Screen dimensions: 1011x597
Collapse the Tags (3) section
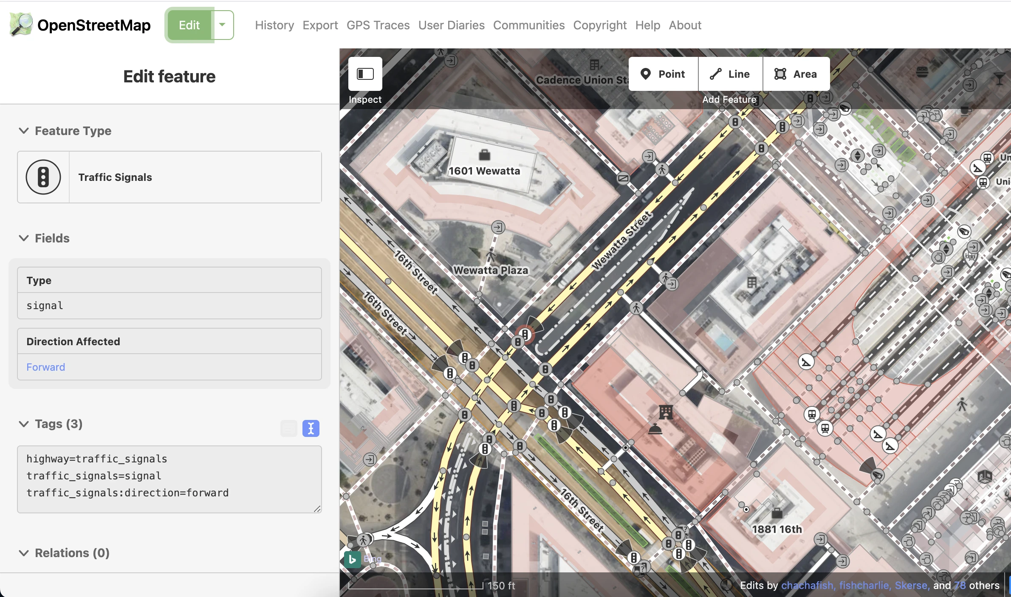[24, 424]
